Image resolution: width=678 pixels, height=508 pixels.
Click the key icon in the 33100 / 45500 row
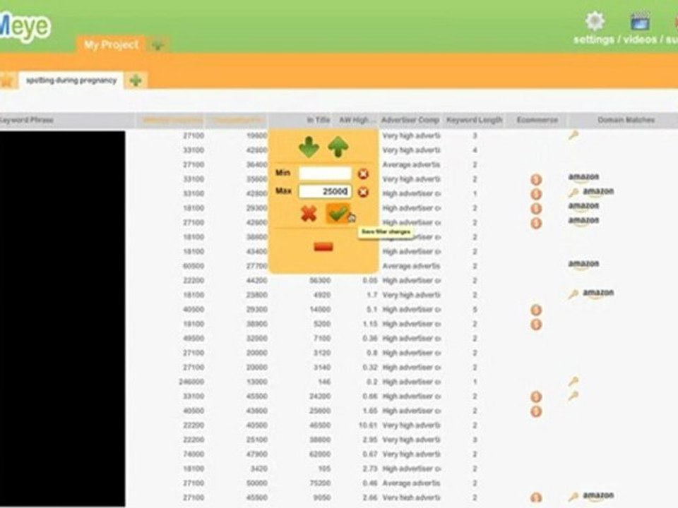pos(573,396)
